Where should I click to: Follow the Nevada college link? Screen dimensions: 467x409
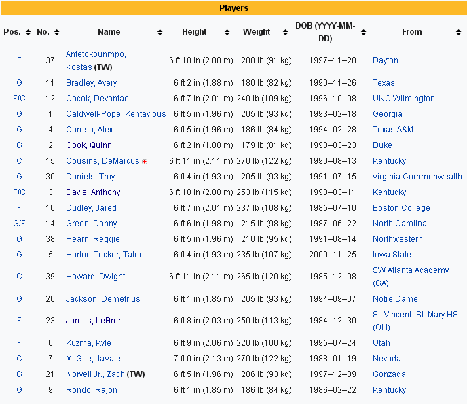(x=387, y=359)
